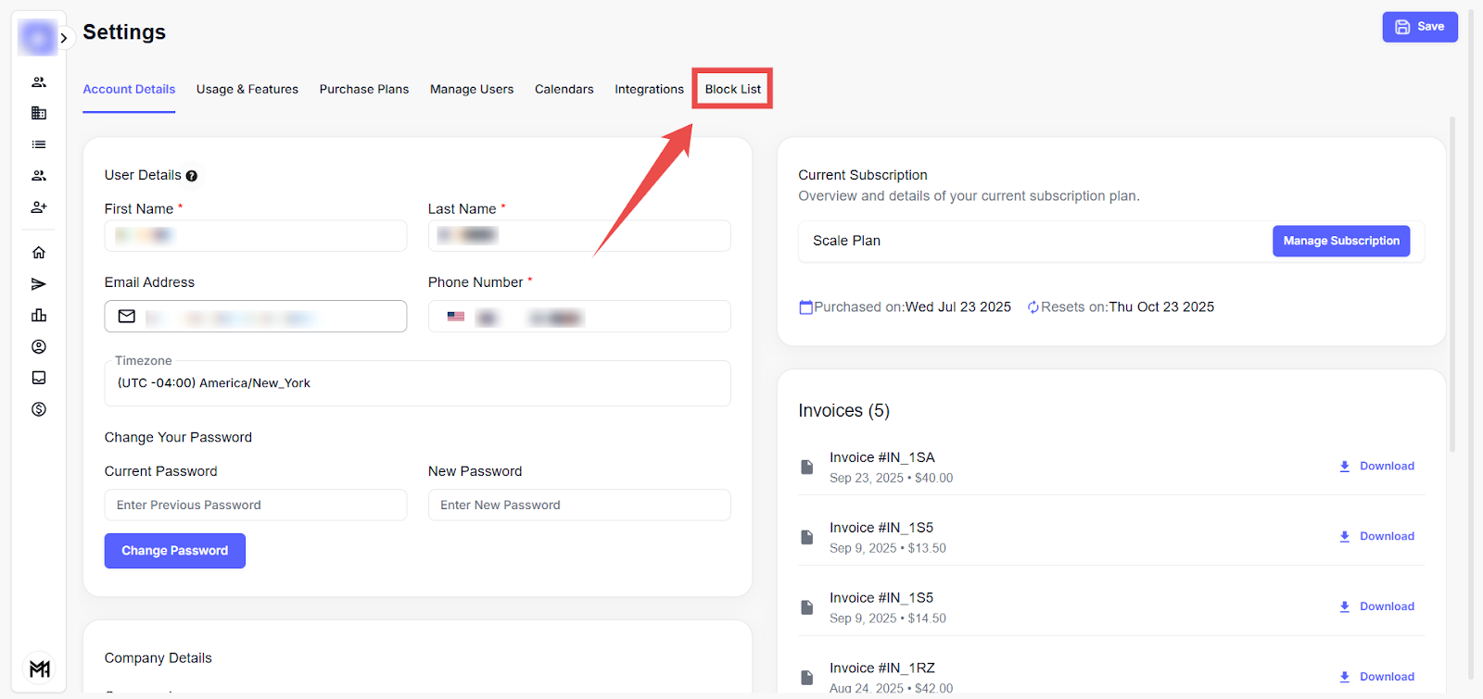Click the Save button
1483x699 pixels.
[1419, 27]
